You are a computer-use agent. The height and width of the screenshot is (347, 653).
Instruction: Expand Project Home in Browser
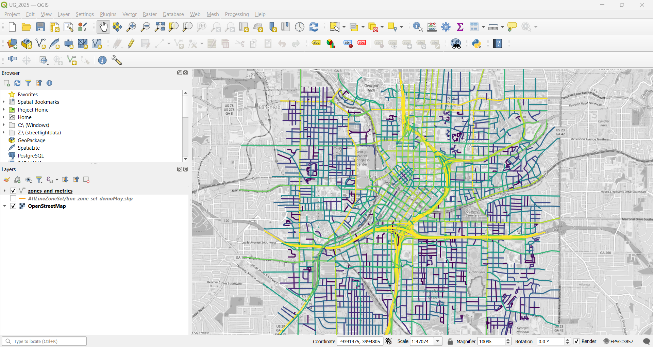pos(4,110)
